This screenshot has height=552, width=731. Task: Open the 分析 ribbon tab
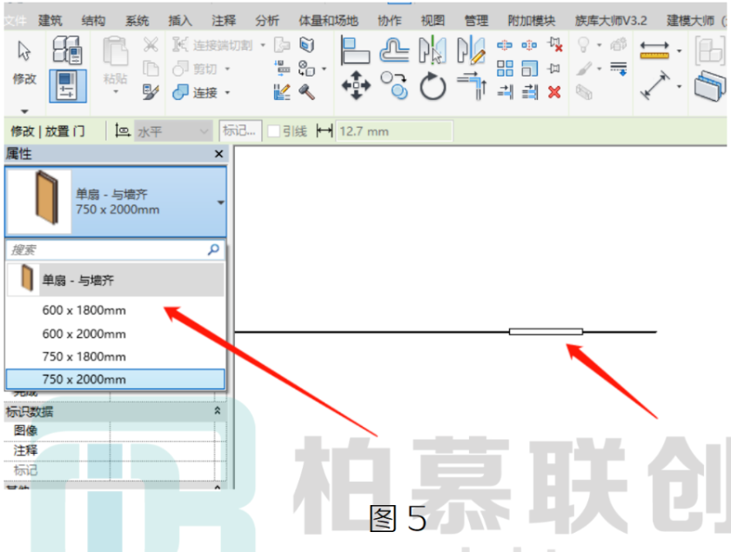tap(267, 21)
